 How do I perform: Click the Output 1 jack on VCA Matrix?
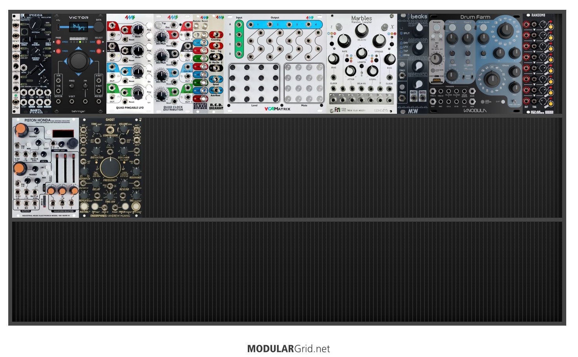click(x=251, y=25)
